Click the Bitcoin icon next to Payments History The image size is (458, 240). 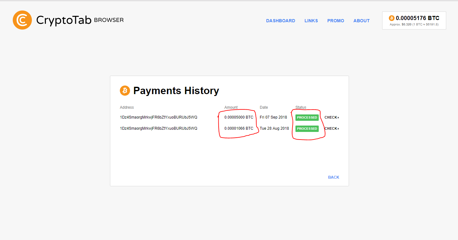pos(125,91)
